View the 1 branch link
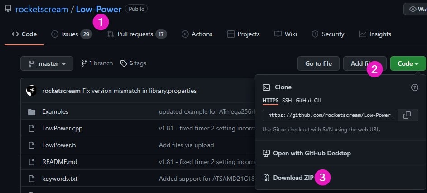 tap(97, 63)
